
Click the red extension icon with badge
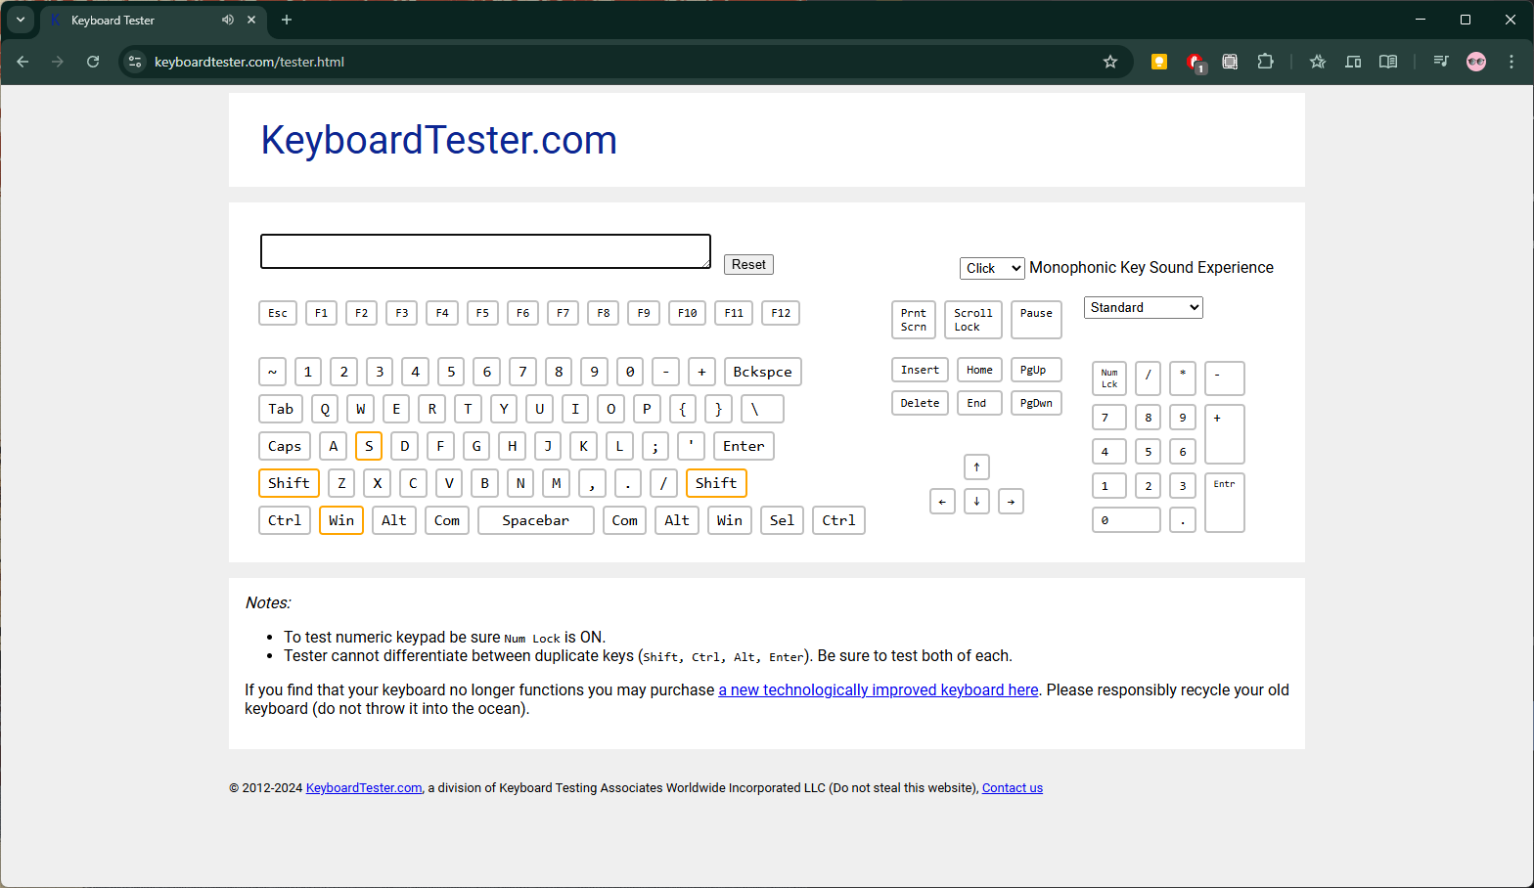tap(1195, 62)
